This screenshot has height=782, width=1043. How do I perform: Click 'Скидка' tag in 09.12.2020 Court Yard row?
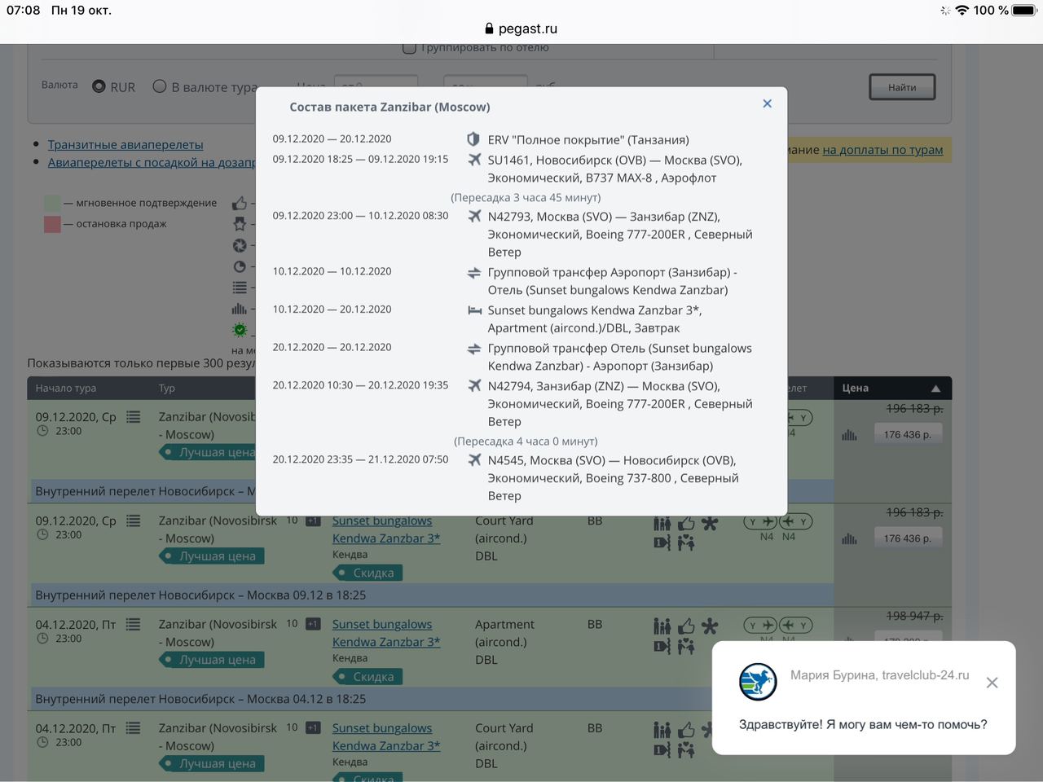tap(367, 573)
